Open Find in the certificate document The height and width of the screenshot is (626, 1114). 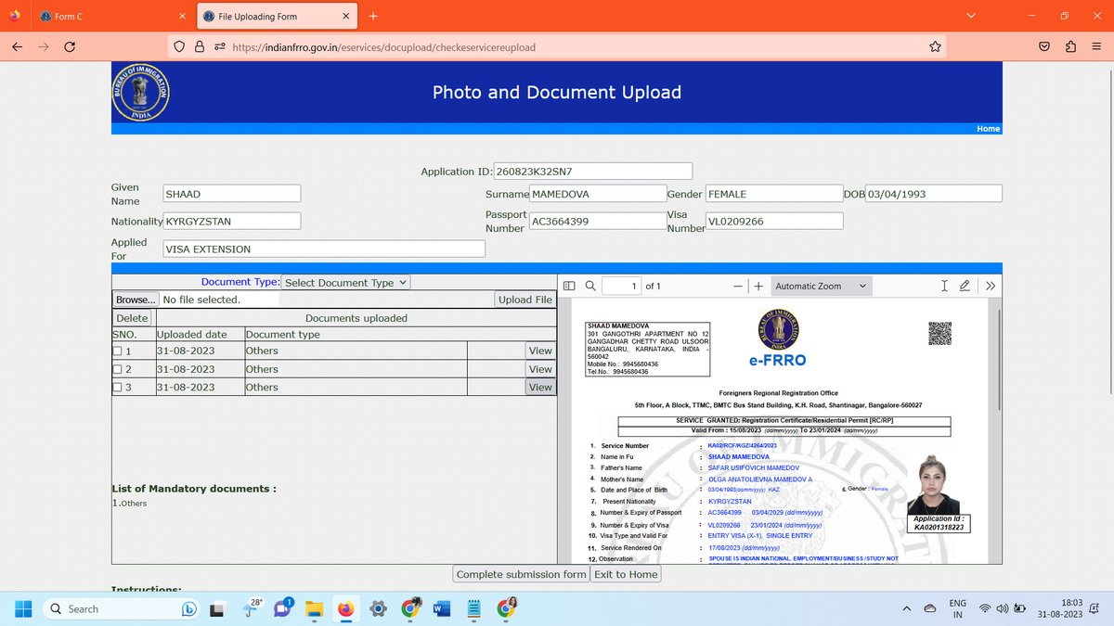(x=591, y=286)
